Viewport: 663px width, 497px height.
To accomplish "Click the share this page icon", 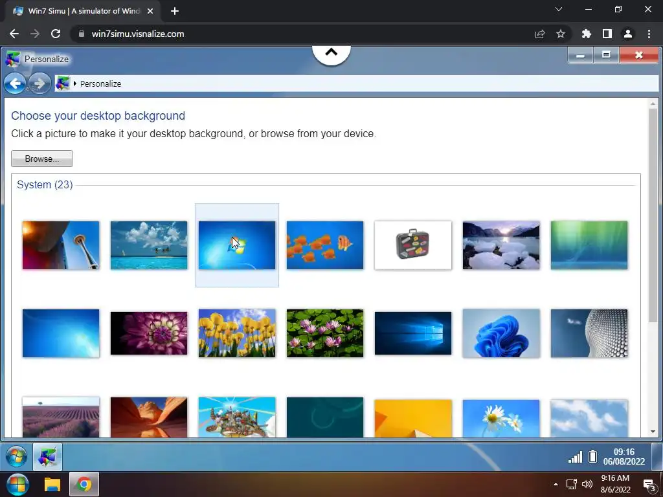I will coord(540,34).
